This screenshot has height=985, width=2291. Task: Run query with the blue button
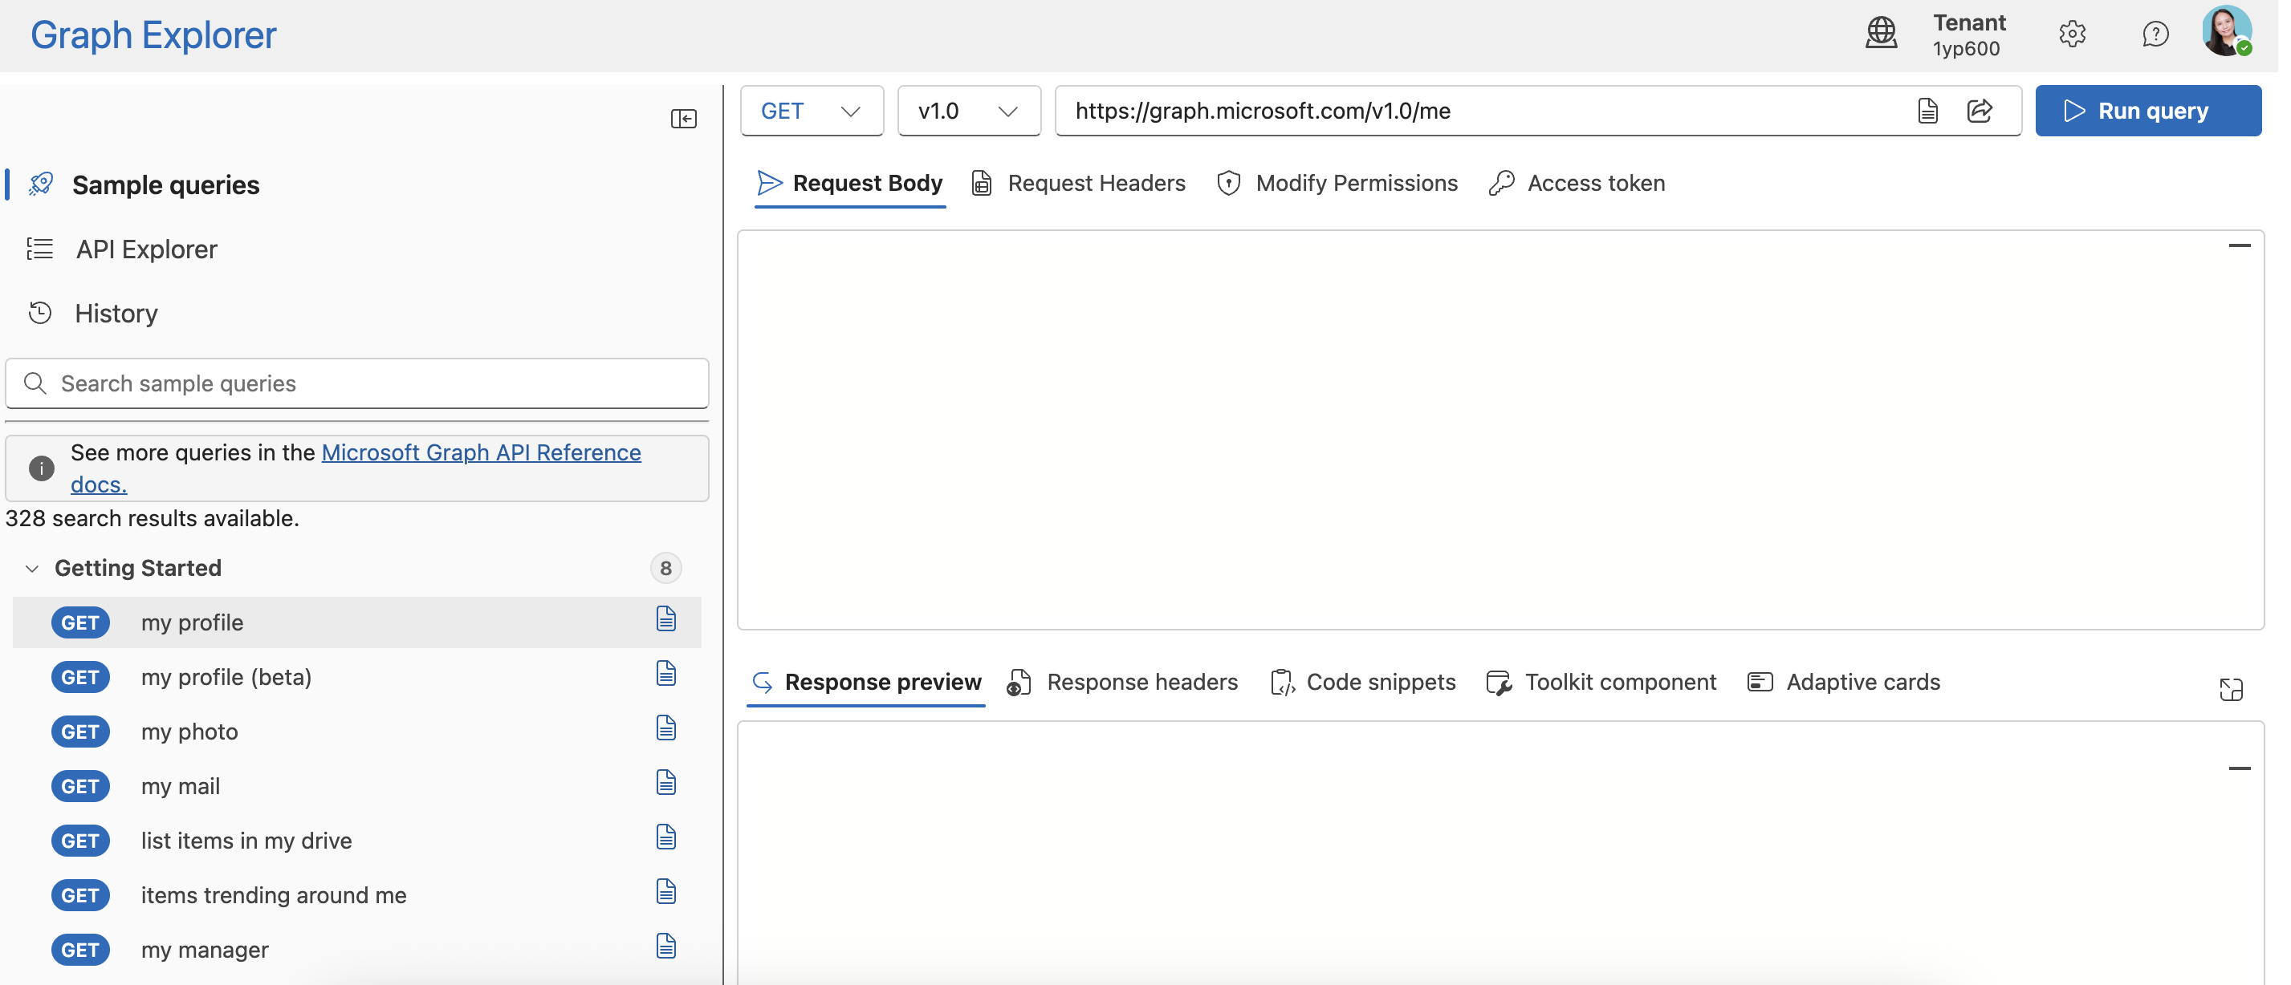click(2150, 110)
